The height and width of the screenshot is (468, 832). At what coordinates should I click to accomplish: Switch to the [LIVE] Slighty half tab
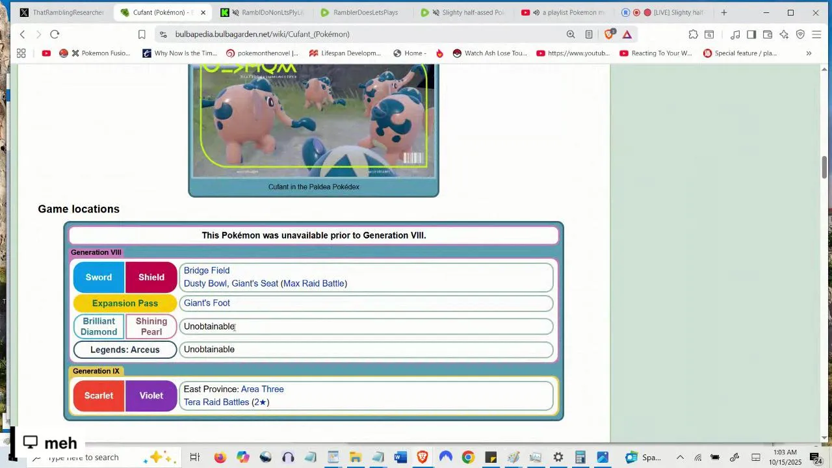(x=663, y=12)
